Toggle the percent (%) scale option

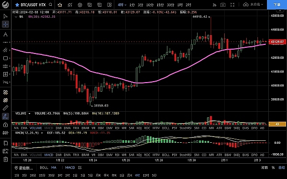[x=273, y=168]
